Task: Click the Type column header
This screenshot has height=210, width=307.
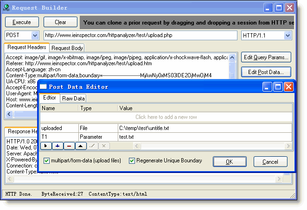Action: (98, 108)
